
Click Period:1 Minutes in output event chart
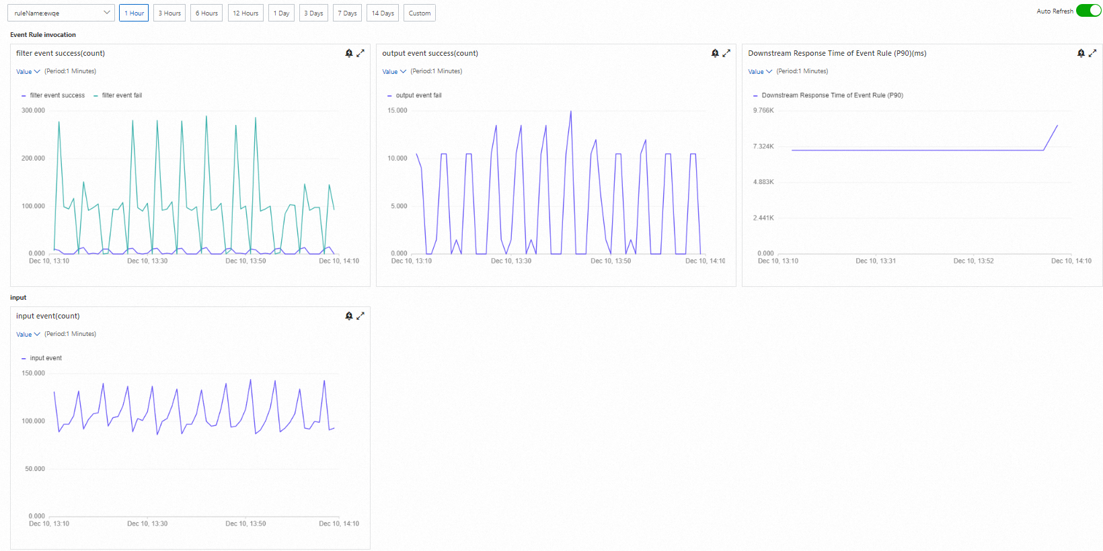click(436, 71)
